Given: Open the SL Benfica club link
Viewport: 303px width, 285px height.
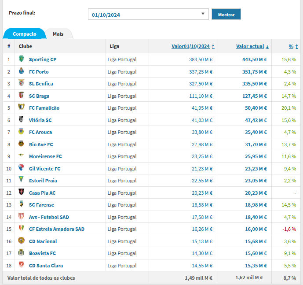Looking at the screenshot, I should [x=41, y=84].
